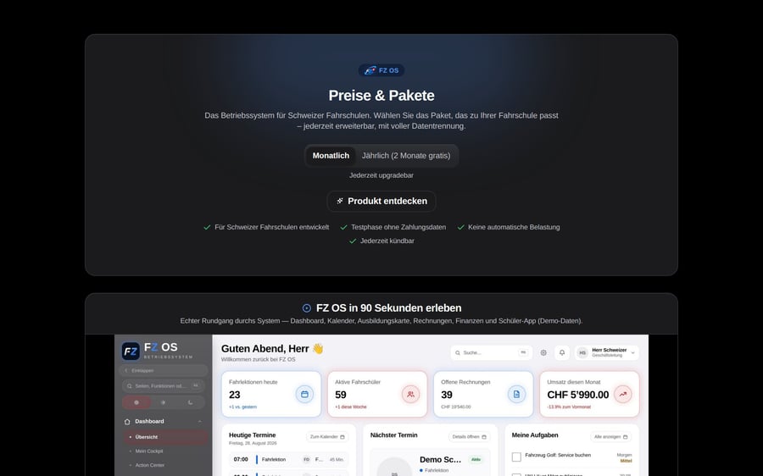Click the green checkmark before Jederzeit kündbar

[x=353, y=241]
